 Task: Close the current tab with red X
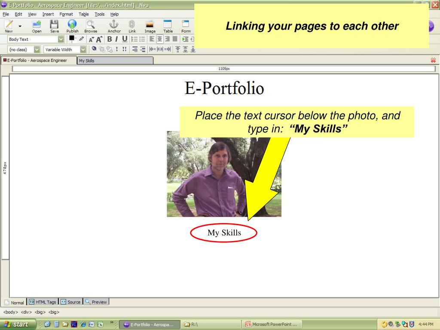(x=433, y=60)
